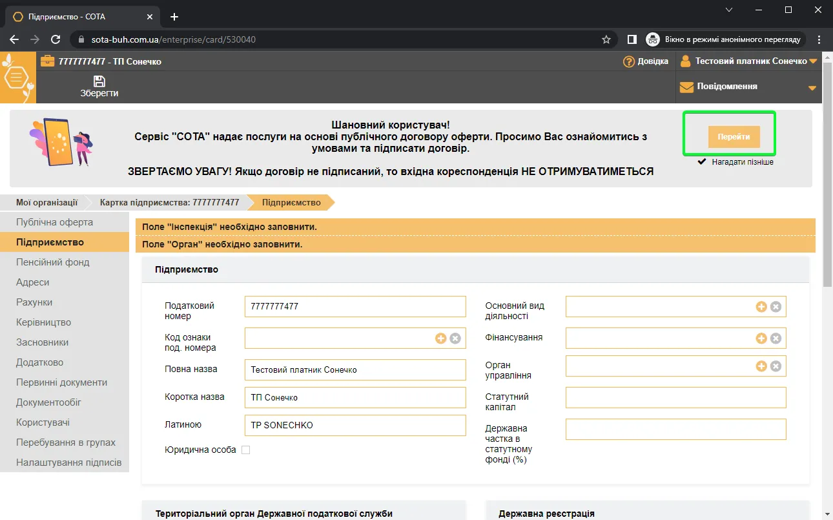The height and width of the screenshot is (520, 833).
Task: Open a new browser tab
Action: pos(174,17)
